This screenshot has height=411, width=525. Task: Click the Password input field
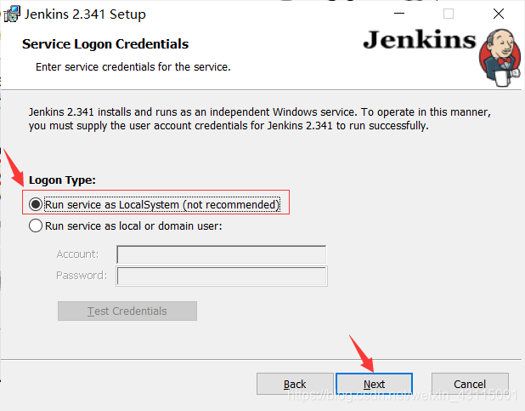222,276
